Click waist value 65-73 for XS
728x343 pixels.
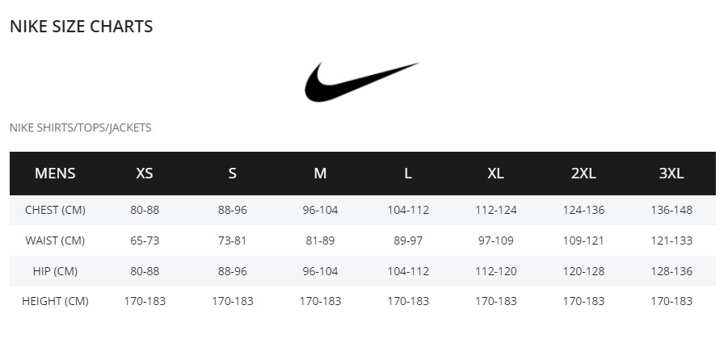click(145, 241)
